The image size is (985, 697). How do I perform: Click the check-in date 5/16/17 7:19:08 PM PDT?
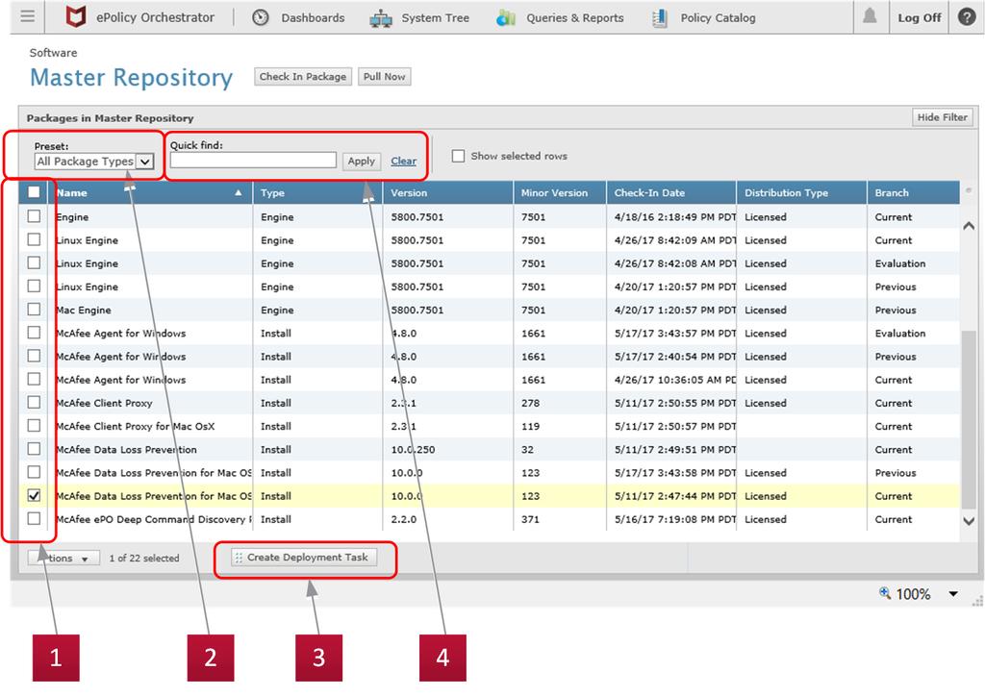(x=675, y=519)
